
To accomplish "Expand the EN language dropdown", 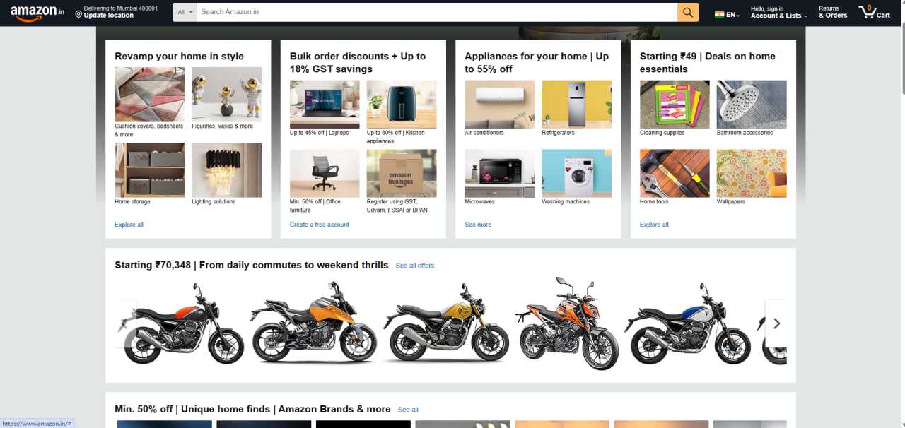I will pos(733,15).
